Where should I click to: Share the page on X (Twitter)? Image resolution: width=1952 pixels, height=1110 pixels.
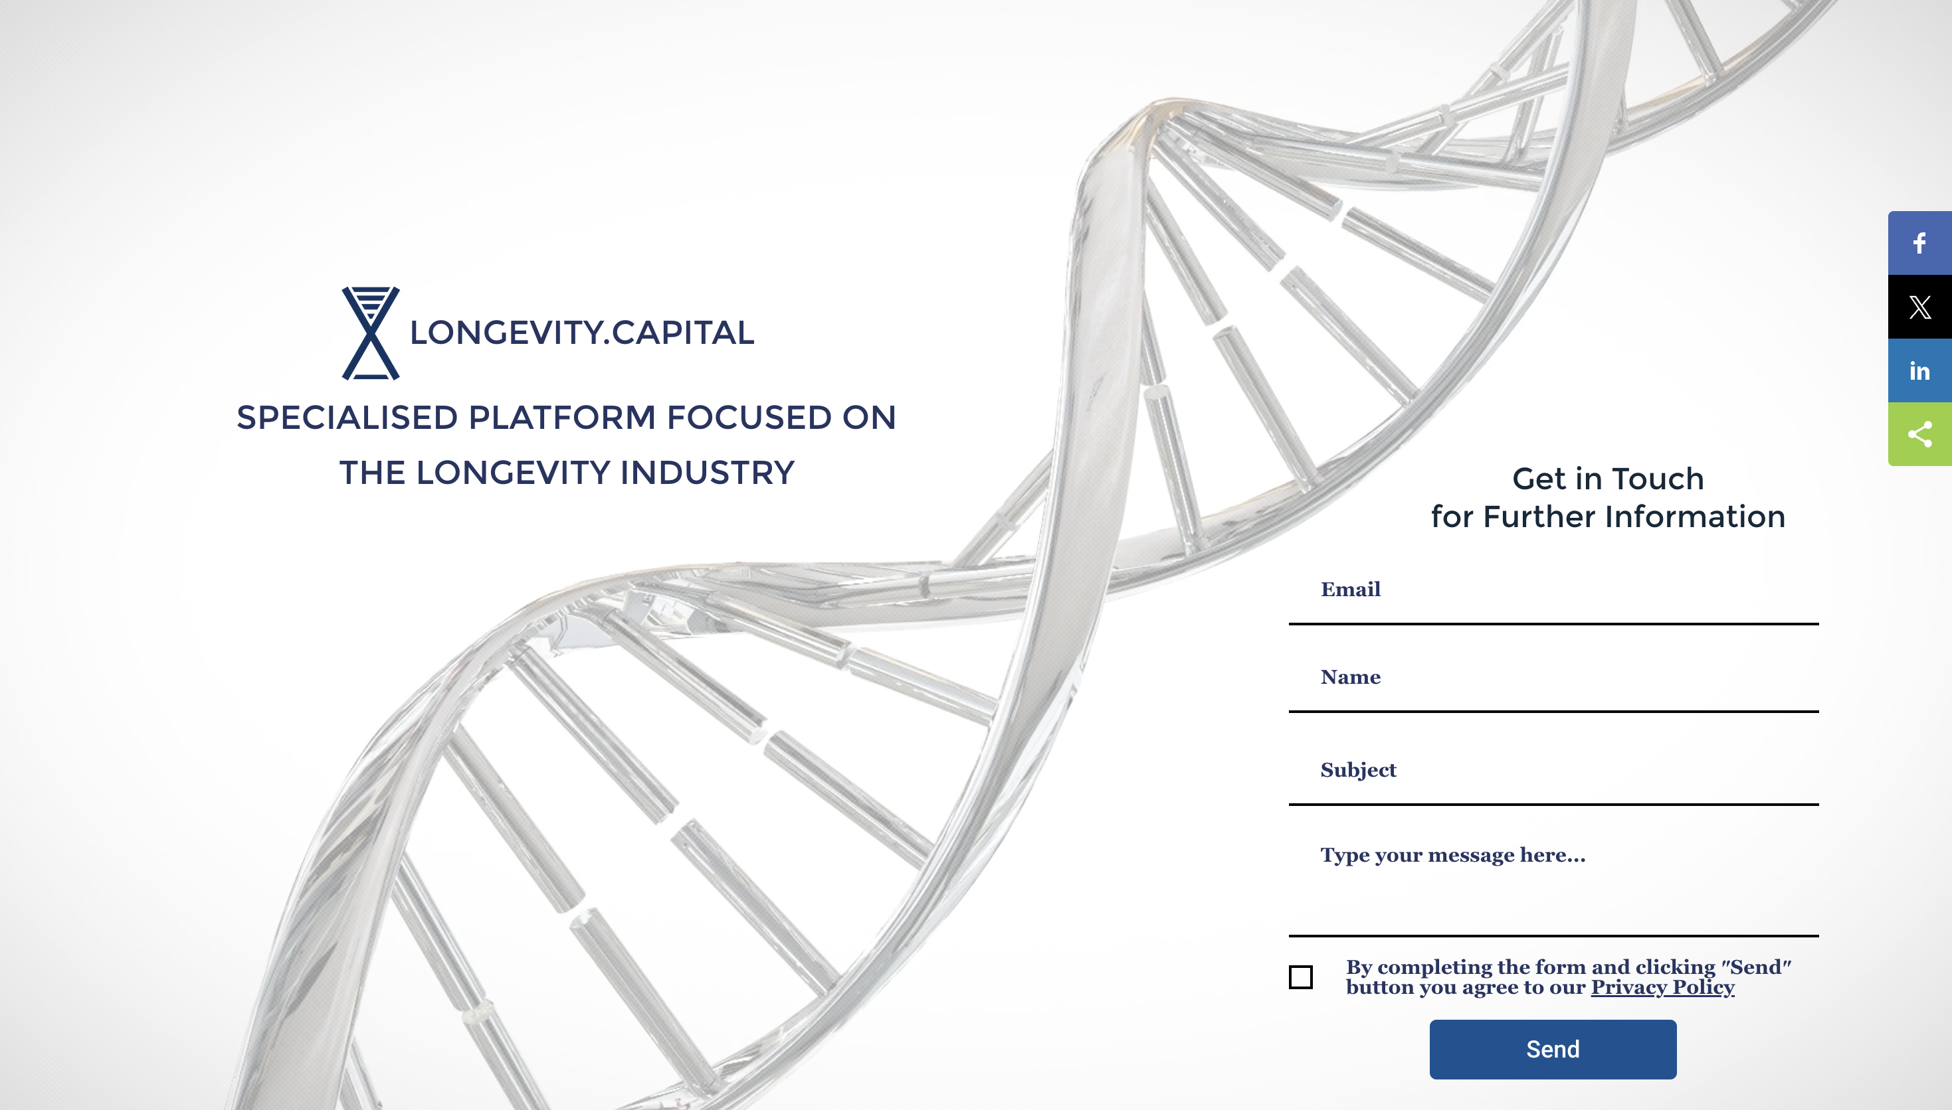click(x=1919, y=307)
